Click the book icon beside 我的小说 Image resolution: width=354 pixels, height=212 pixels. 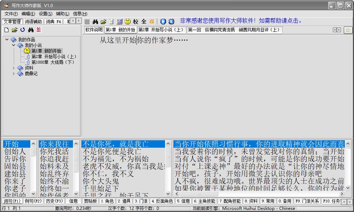(20, 45)
